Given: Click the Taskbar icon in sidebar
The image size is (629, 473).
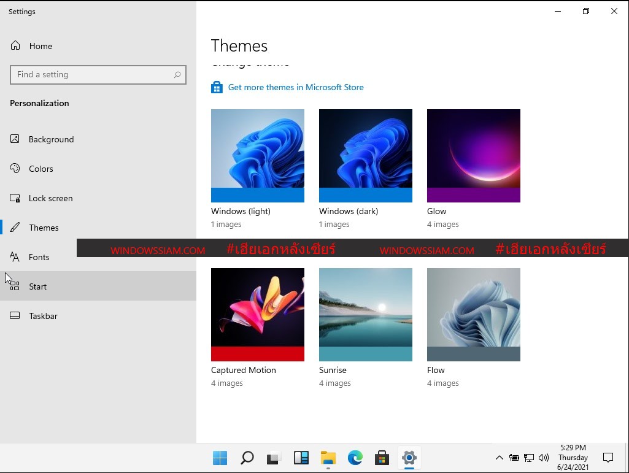Looking at the screenshot, I should click(15, 315).
